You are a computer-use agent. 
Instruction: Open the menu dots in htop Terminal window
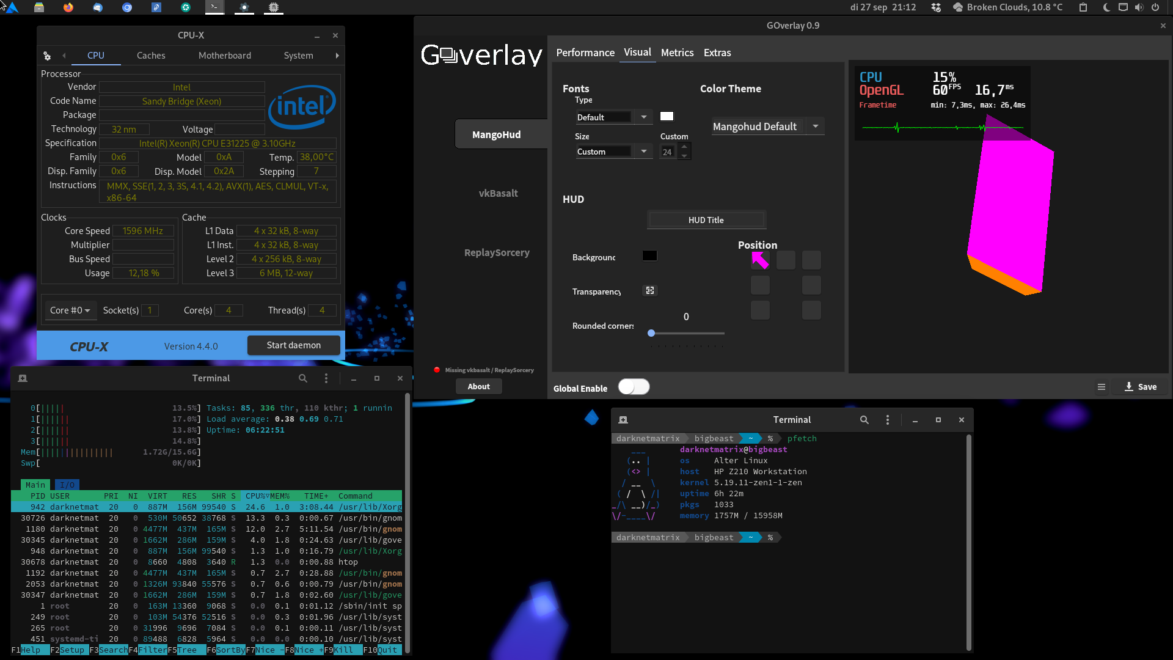[326, 378]
